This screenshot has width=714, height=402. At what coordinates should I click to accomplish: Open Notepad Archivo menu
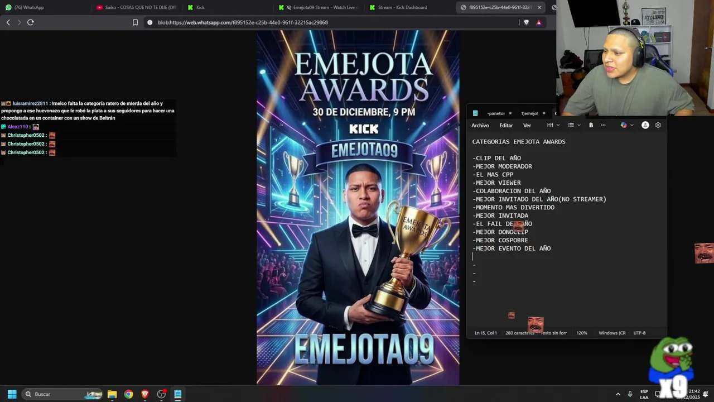coord(480,125)
